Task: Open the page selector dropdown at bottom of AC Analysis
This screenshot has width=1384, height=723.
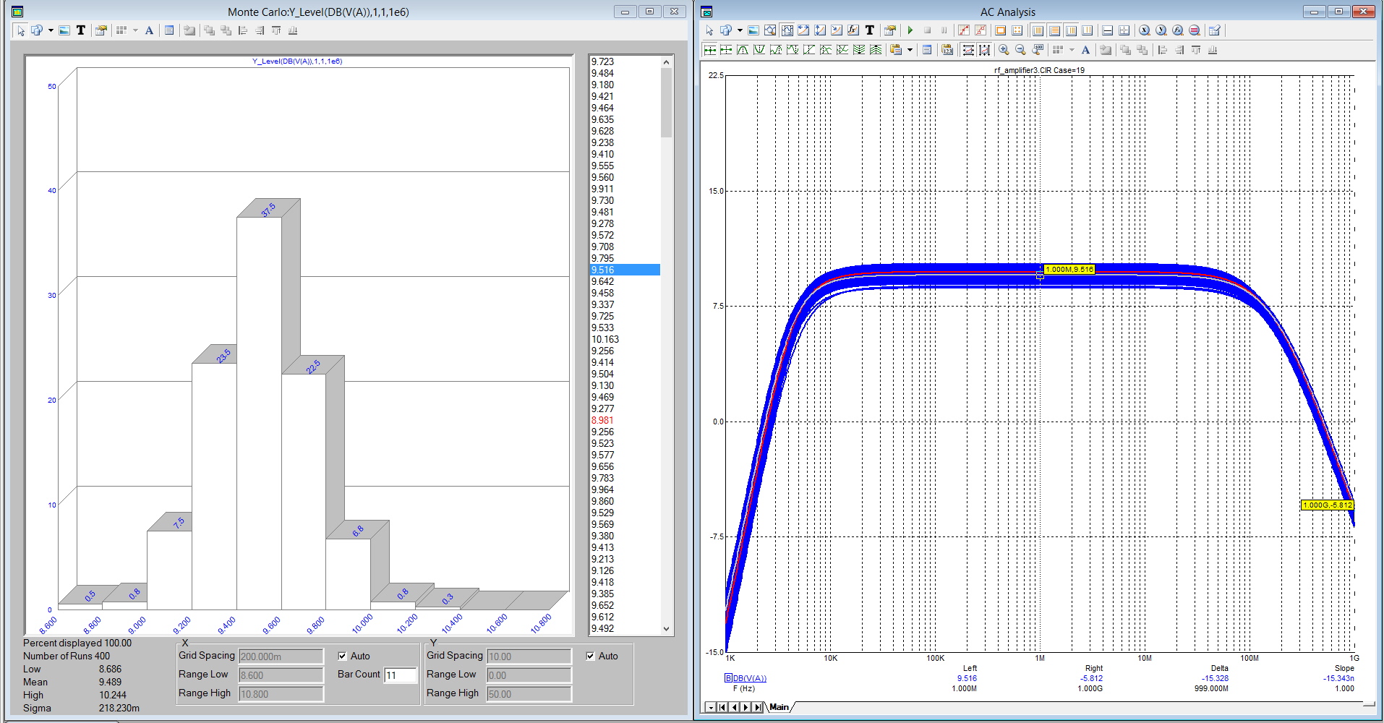Action: pyautogui.click(x=711, y=707)
